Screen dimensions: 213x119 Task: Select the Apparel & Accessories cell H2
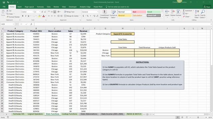tap(122, 34)
